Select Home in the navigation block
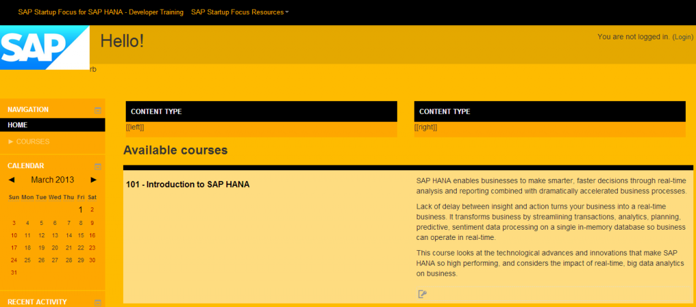This screenshot has width=696, height=307. pos(18,125)
